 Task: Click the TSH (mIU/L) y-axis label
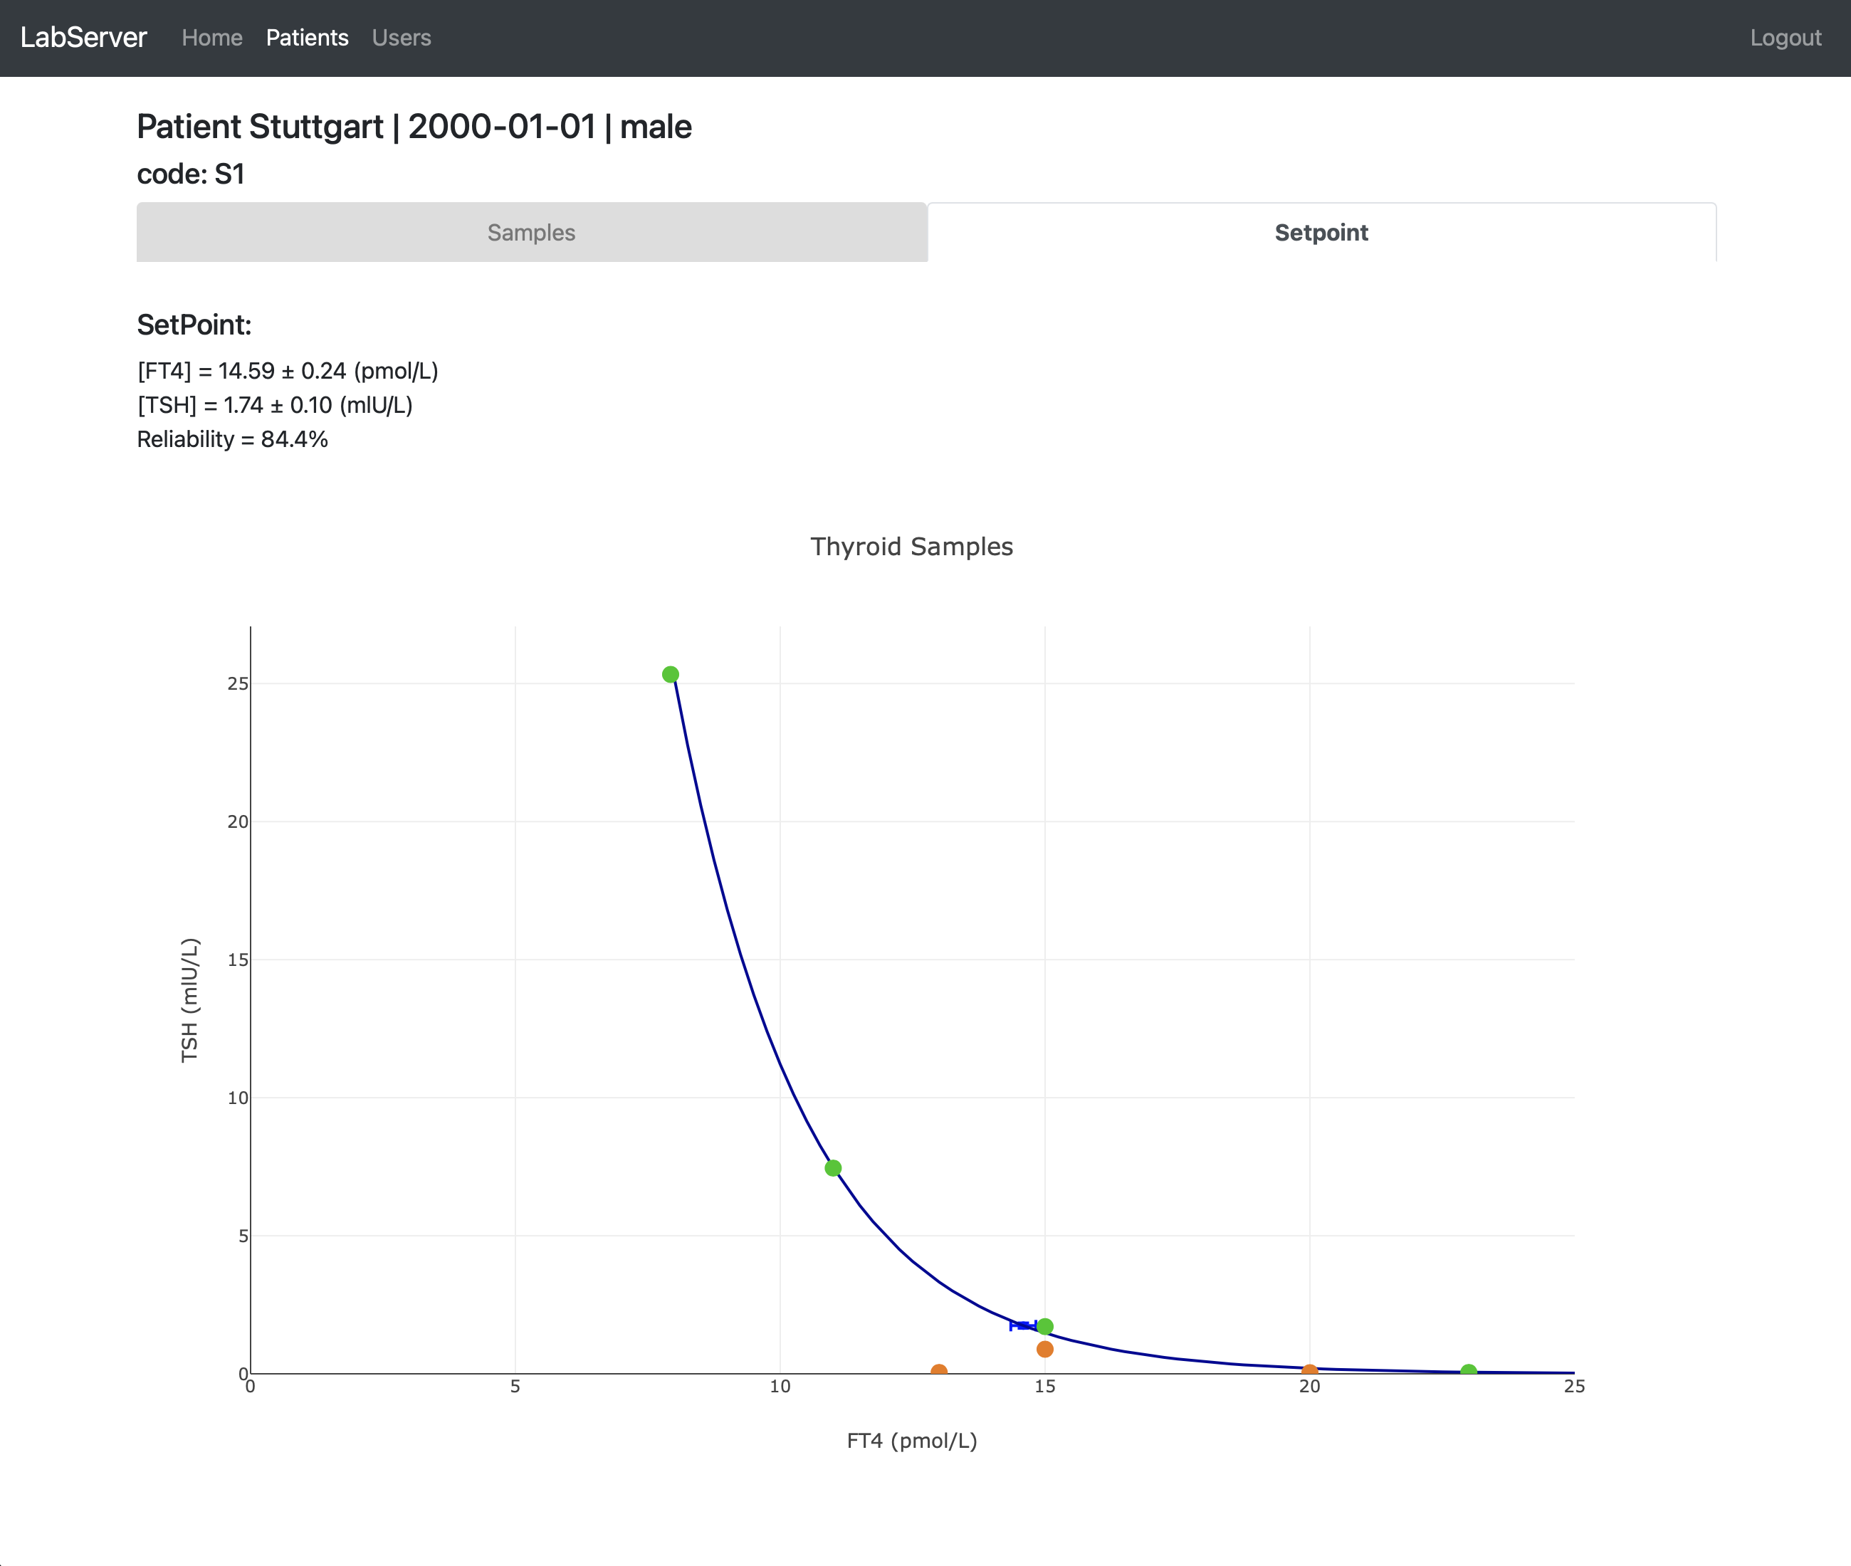[190, 999]
